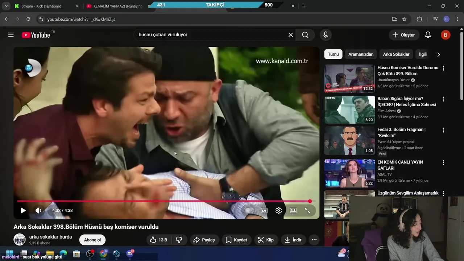Dislike the video
The image size is (464, 261).
pyautogui.click(x=179, y=240)
